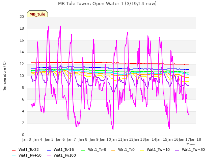Viewport: 216px width, 162px height.
Task: Click the purple Wat1_Tw+30 legend swatch
Action: click(x=177, y=150)
